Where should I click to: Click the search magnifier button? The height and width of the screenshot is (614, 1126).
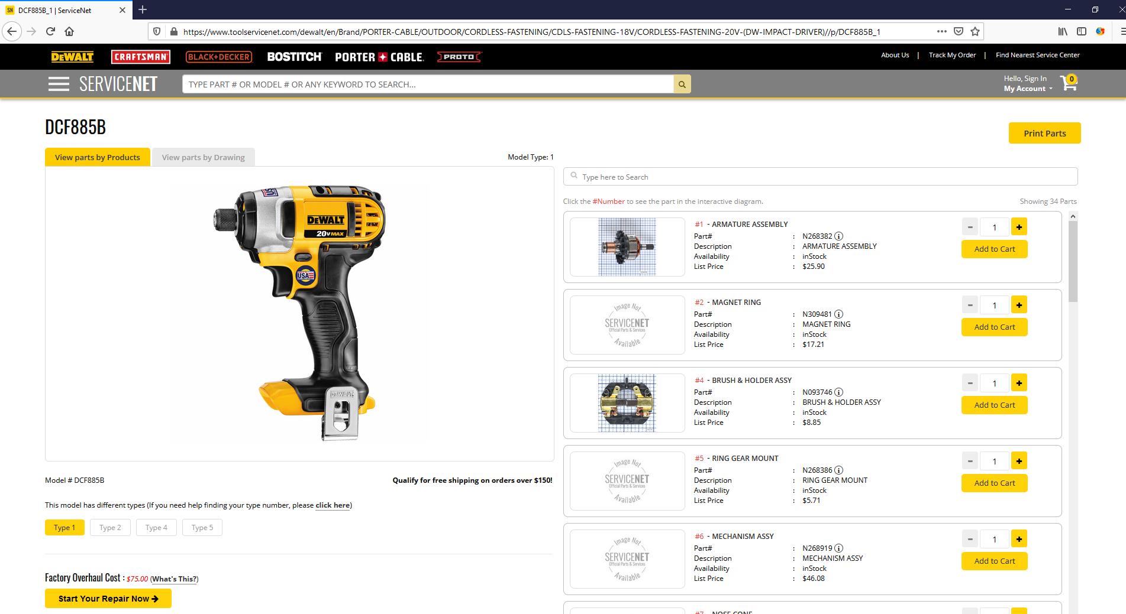(x=682, y=83)
